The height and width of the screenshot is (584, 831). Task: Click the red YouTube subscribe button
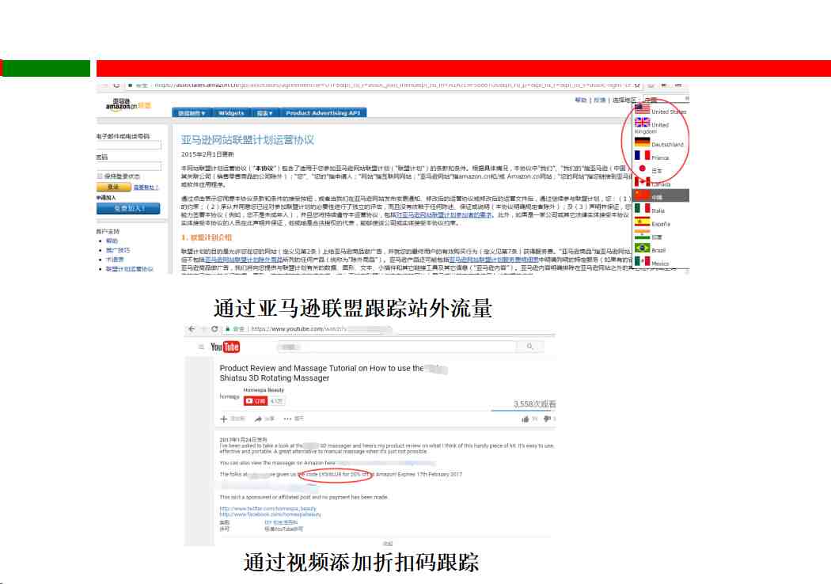pyautogui.click(x=256, y=401)
